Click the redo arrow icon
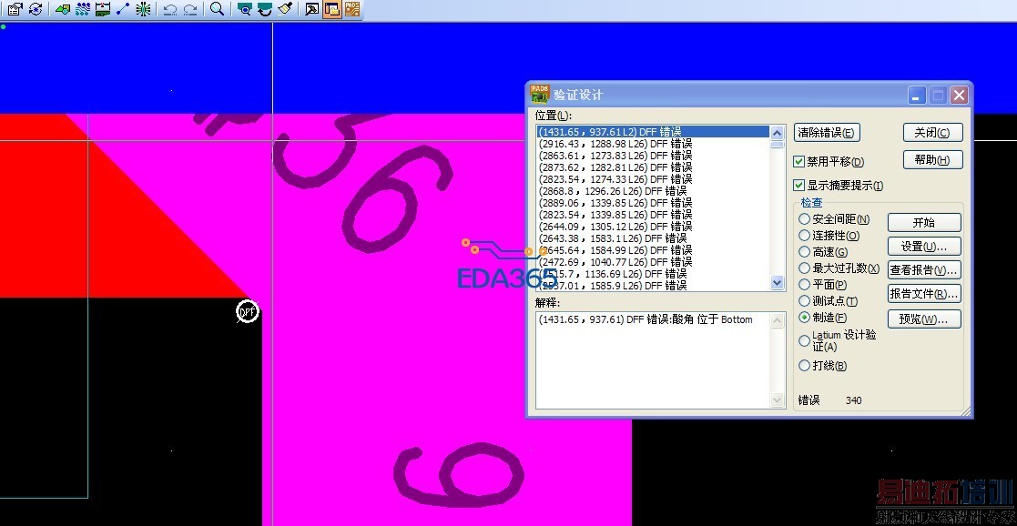This screenshot has height=526, width=1017. pyautogui.click(x=190, y=9)
